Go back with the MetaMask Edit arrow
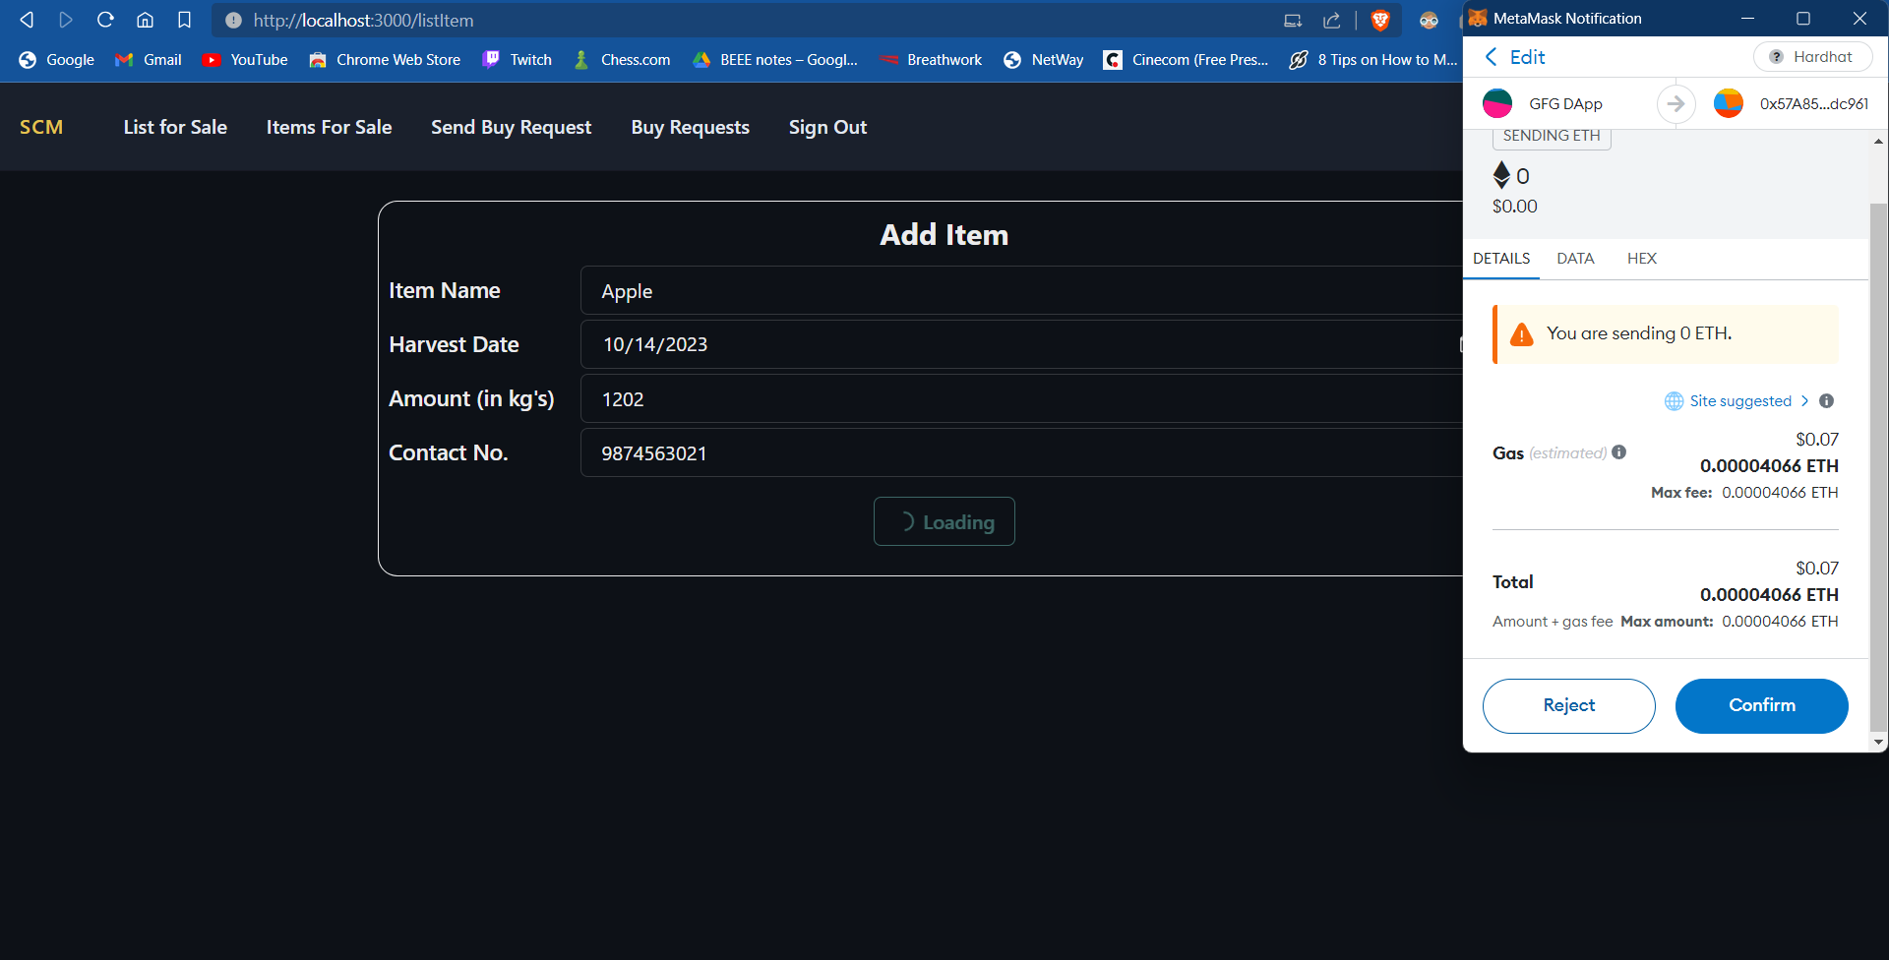This screenshot has height=960, width=1889. pyautogui.click(x=1492, y=57)
